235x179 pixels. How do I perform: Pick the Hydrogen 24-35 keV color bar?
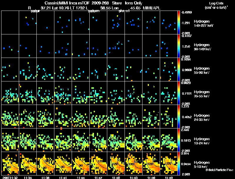pos(179,116)
